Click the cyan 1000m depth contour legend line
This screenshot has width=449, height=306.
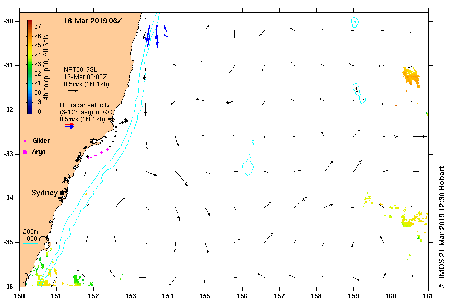[x=30, y=244]
